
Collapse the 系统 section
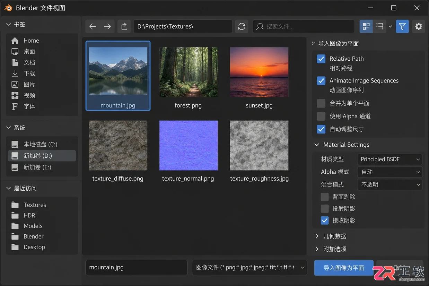[9, 128]
